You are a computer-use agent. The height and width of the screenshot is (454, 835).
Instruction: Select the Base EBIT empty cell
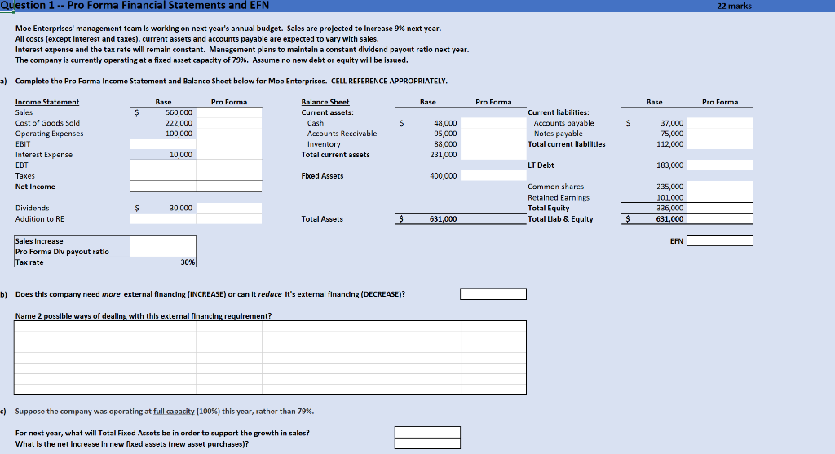coord(163,144)
